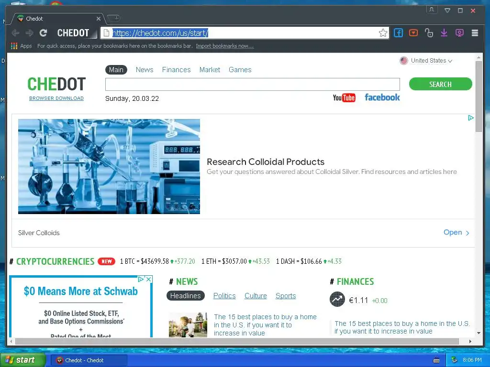The height and width of the screenshot is (367, 490).
Task: Go back with the browser back arrow
Action: [15, 33]
